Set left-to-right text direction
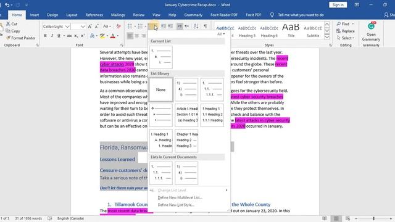The width and height of the screenshot is (395, 222). [180, 26]
